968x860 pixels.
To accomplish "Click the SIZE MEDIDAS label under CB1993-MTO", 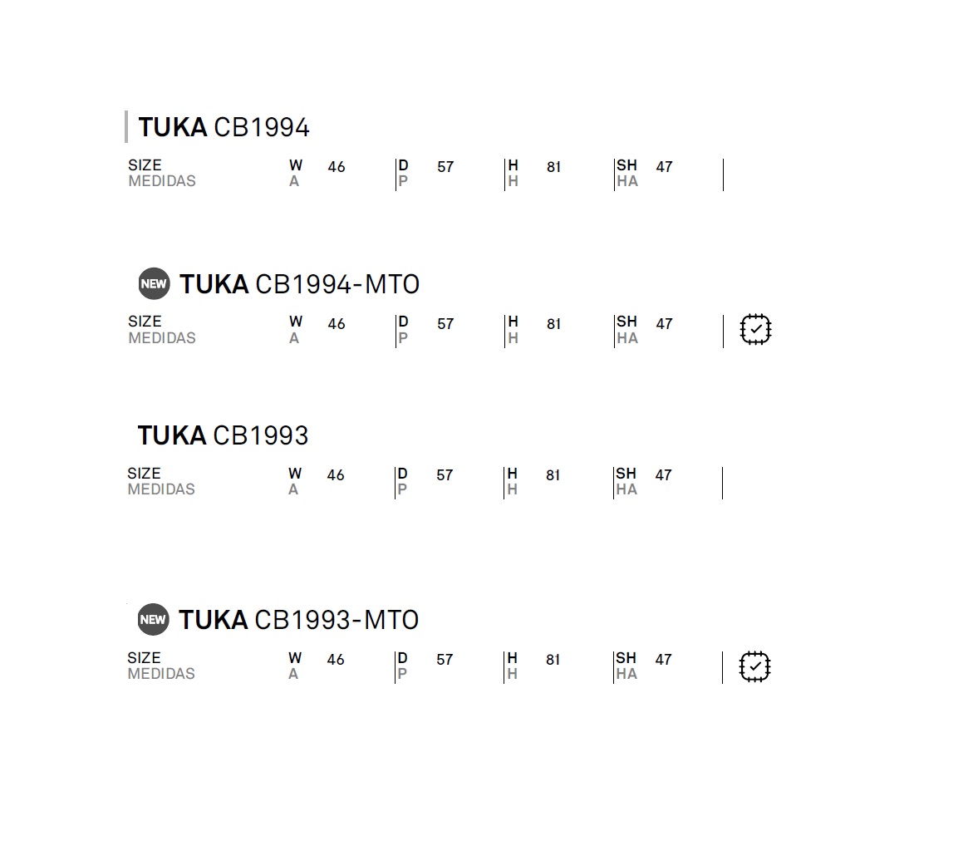I will pyautogui.click(x=161, y=666).
